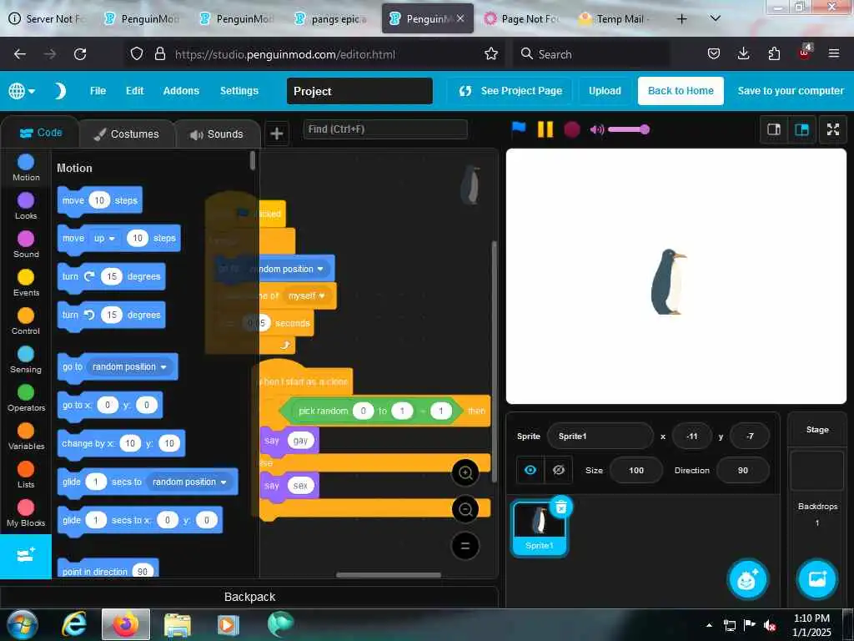
Task: Select the Lists block category
Action: 26,475
